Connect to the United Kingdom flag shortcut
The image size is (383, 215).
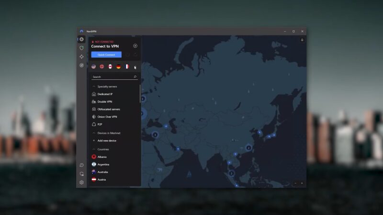102,66
